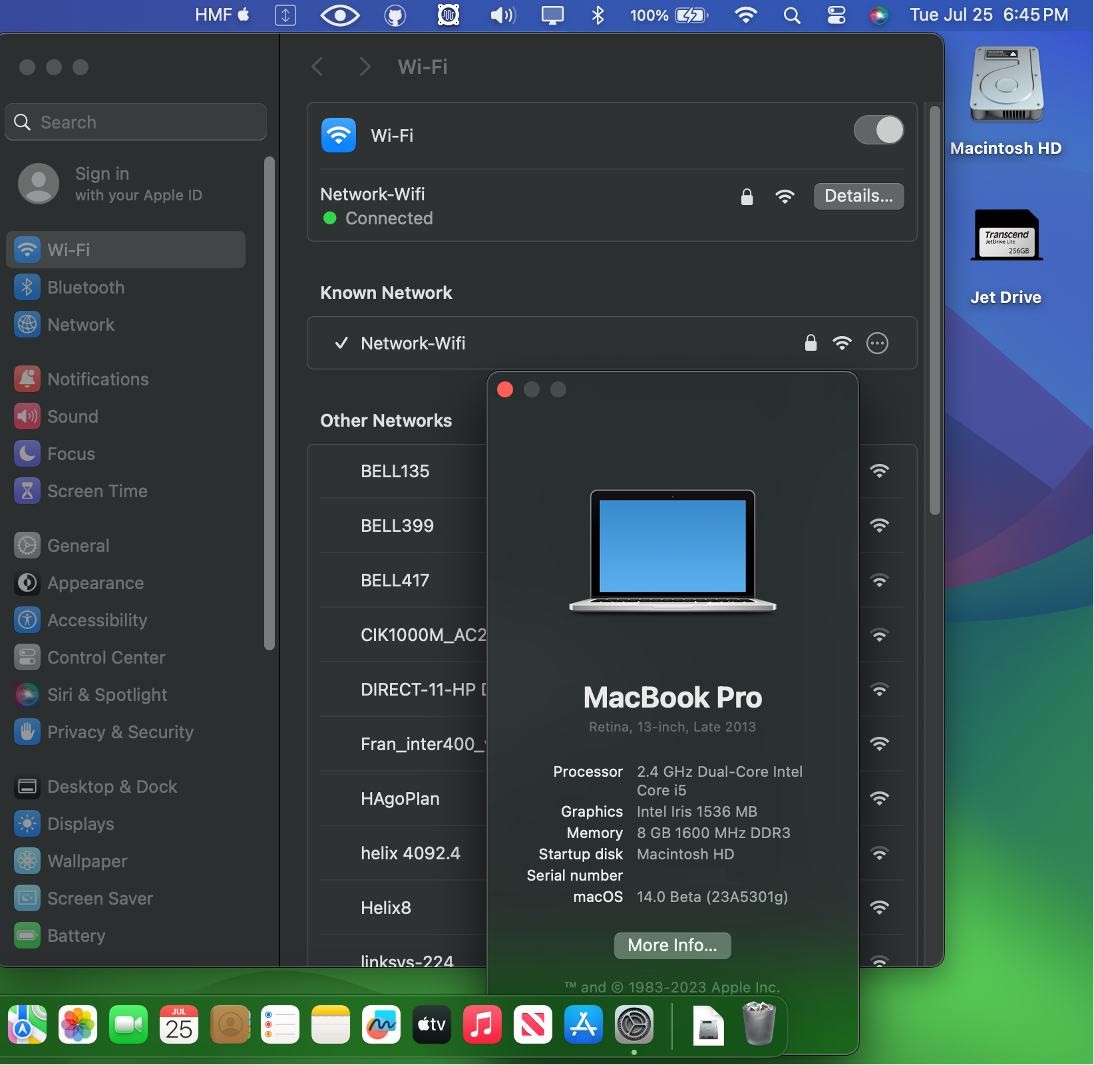Click the Search field in System Settings
The image size is (1094, 1065).
136,122
